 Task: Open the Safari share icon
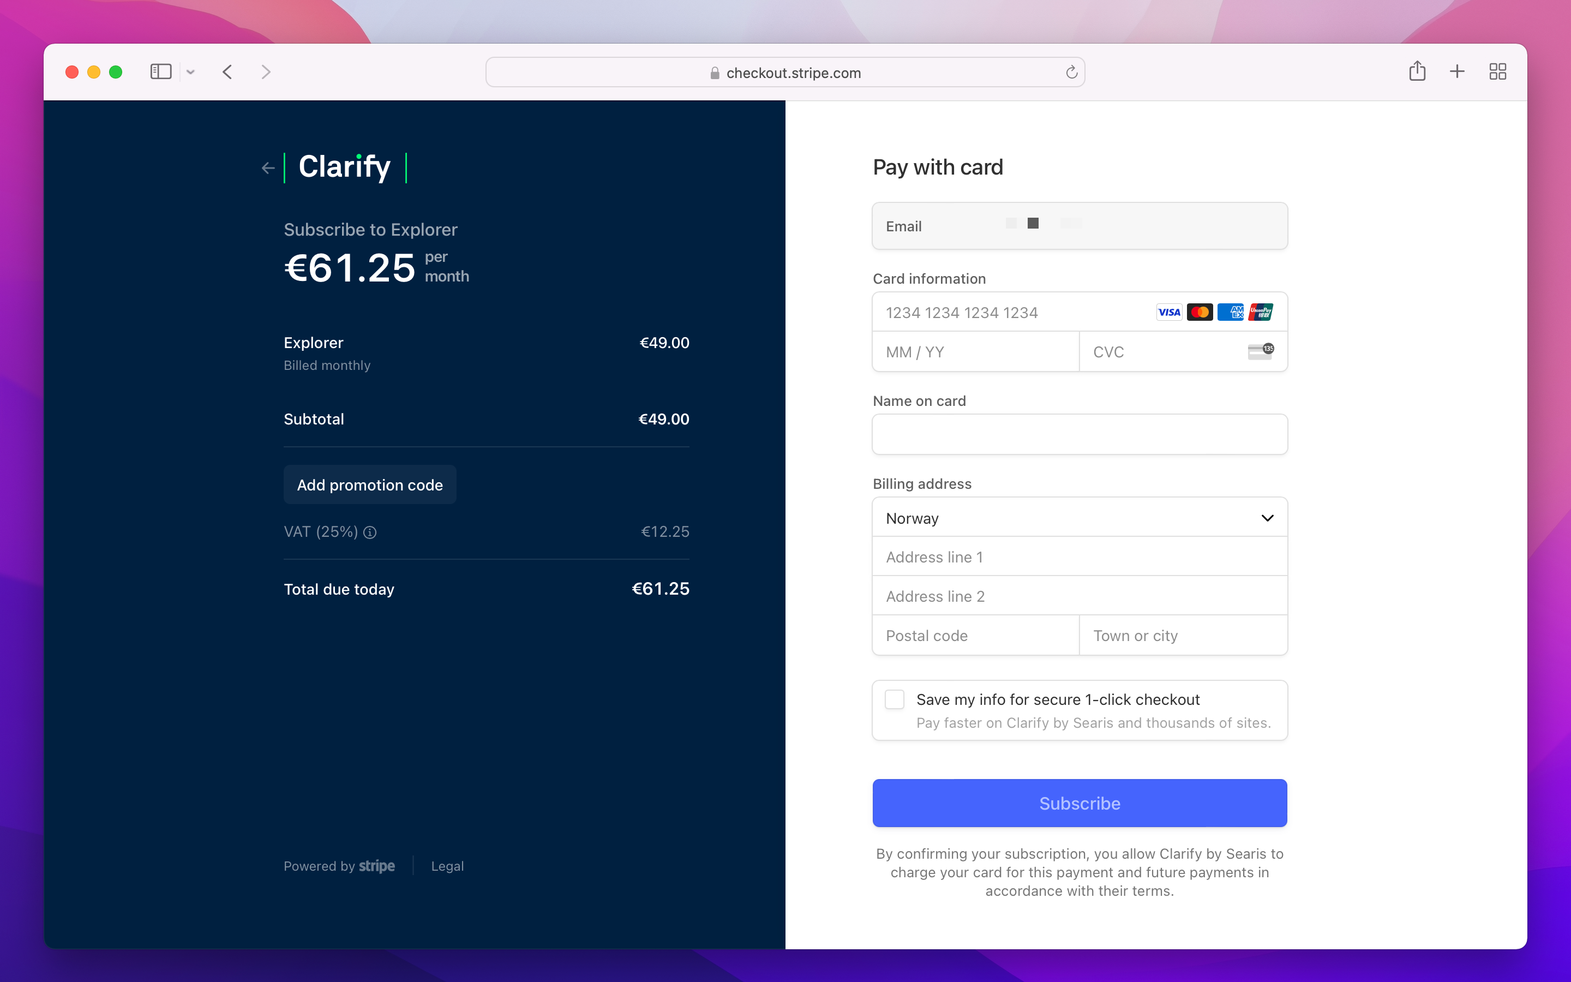(x=1417, y=71)
